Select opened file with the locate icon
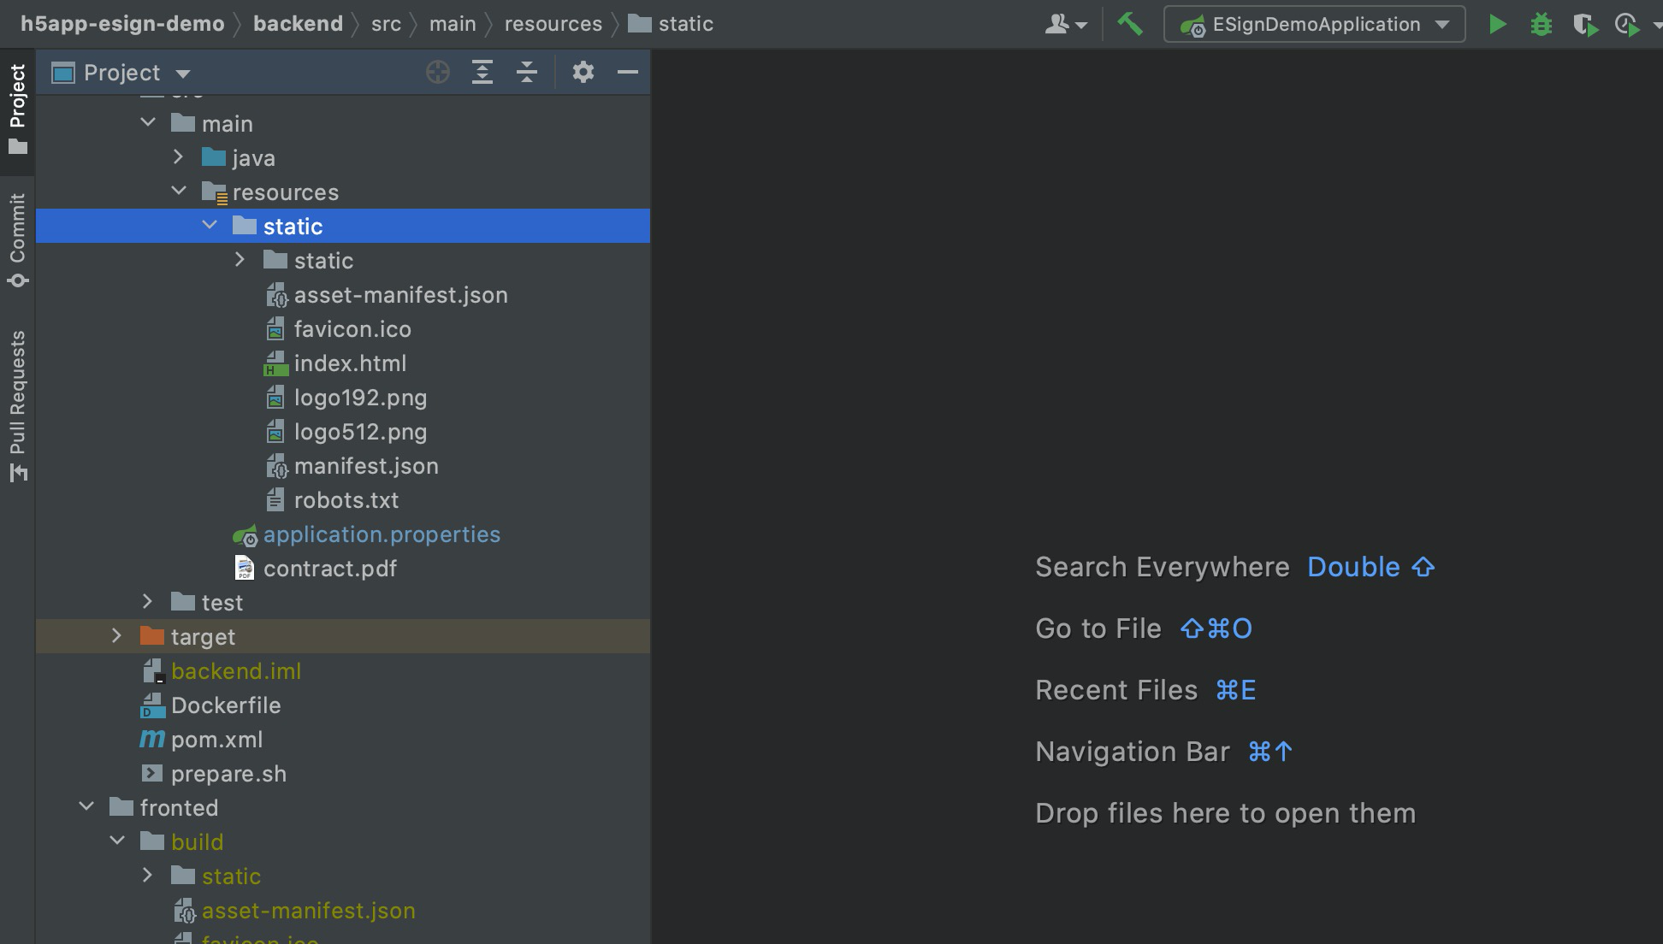1663x944 pixels. point(438,72)
